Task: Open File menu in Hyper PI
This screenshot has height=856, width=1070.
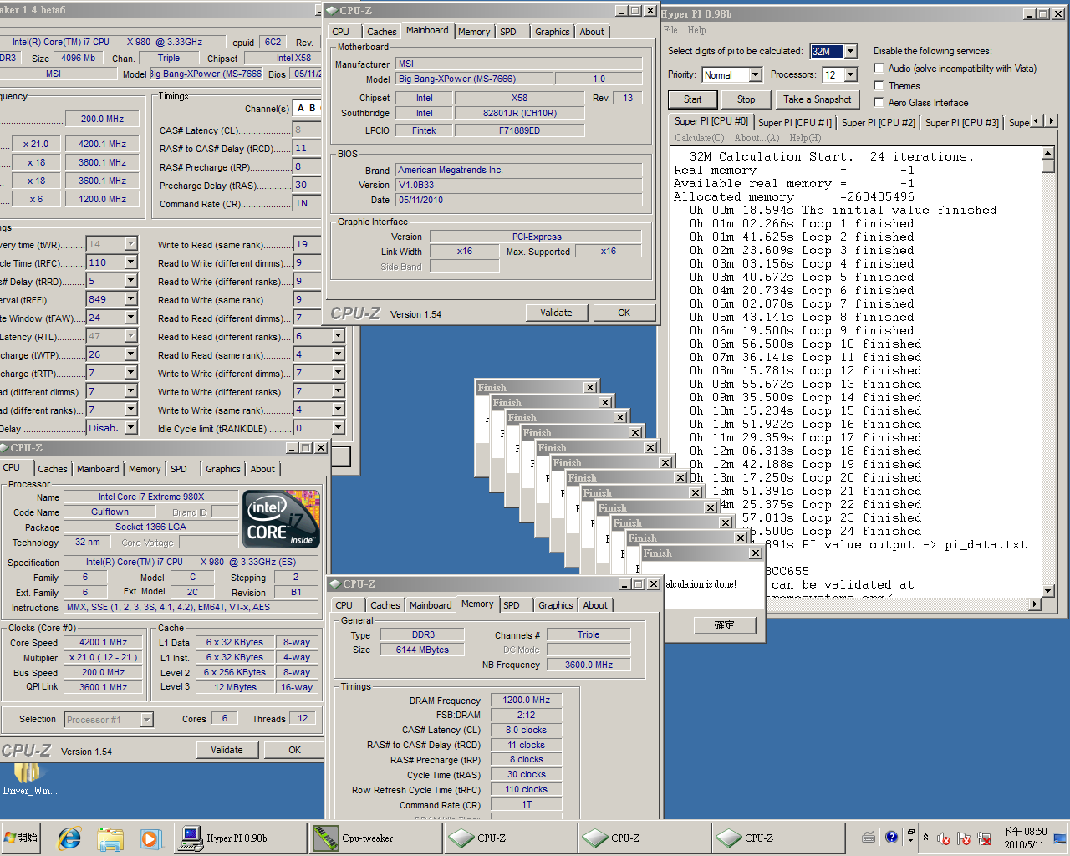Action: coord(670,30)
